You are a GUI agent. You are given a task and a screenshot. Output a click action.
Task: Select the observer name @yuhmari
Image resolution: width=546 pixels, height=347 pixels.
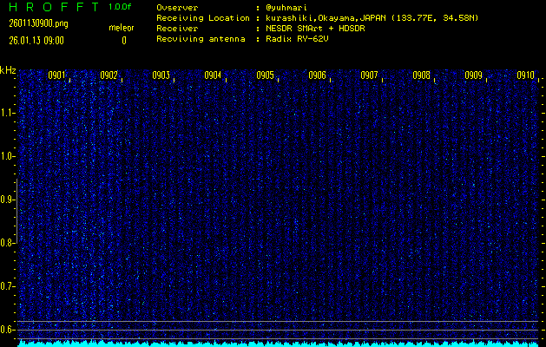(286, 6)
